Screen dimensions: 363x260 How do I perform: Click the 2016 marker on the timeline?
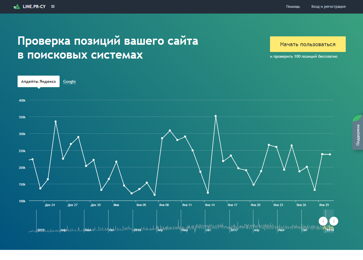pyautogui.click(x=137, y=230)
